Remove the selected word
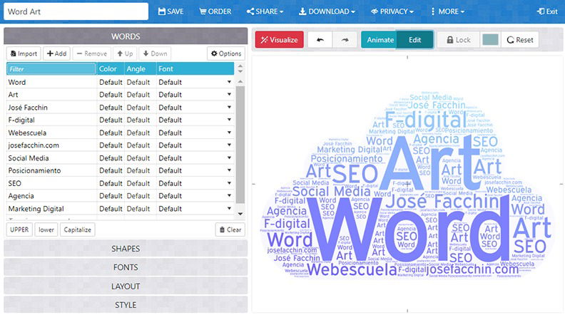565x315 pixels. pos(92,53)
